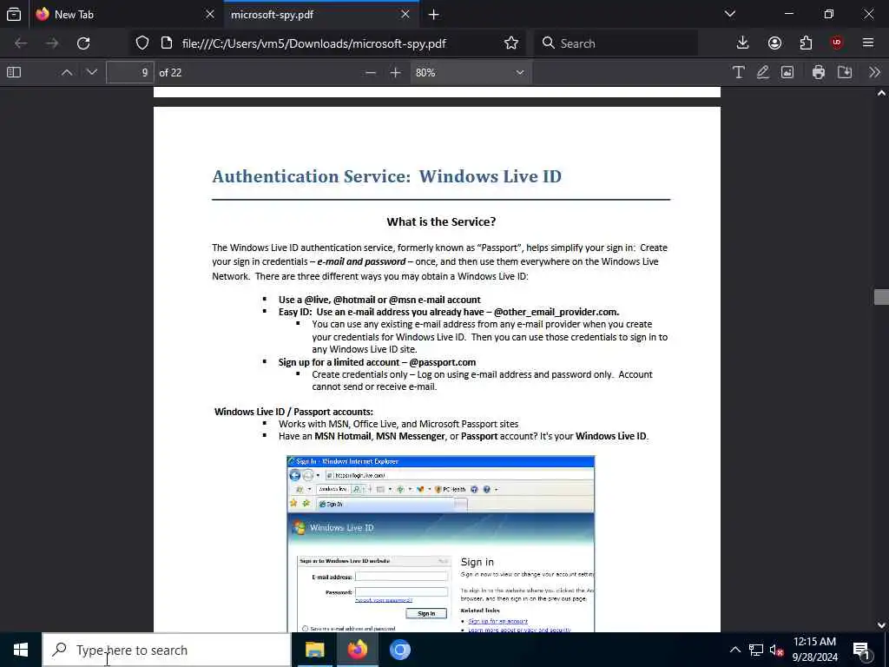Screen dimensions: 889x667
Task: Open the Firefox application menu
Action: pos(868,43)
